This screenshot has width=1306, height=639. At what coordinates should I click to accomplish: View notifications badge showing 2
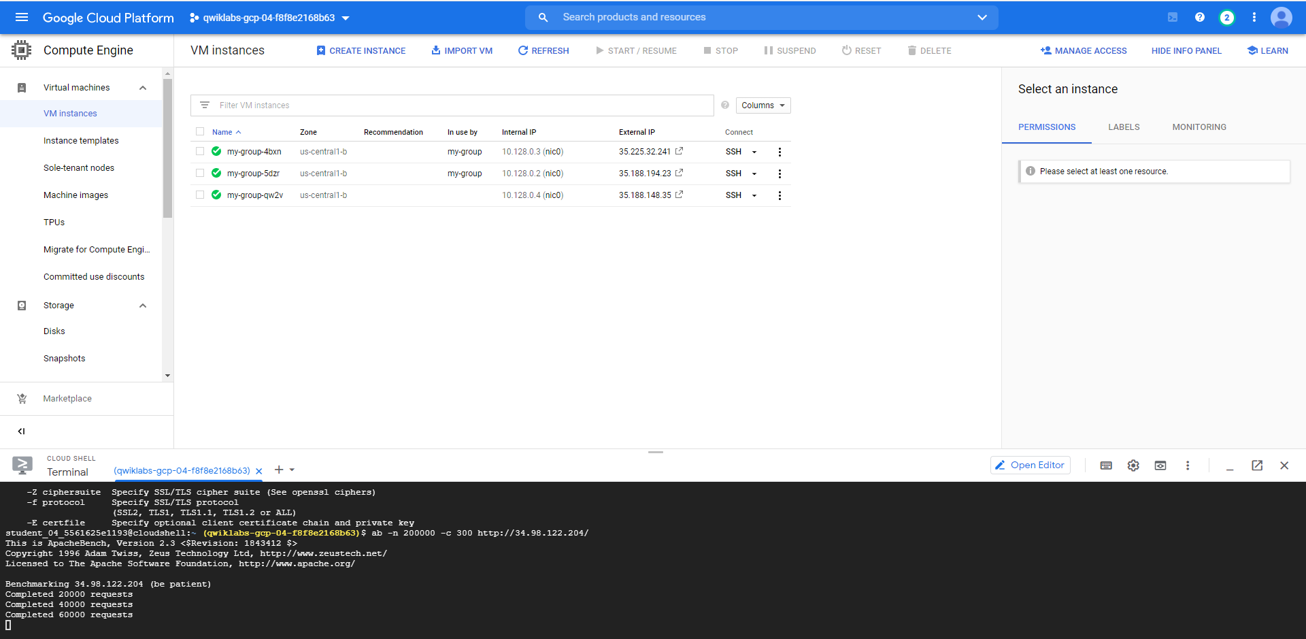[1227, 18]
